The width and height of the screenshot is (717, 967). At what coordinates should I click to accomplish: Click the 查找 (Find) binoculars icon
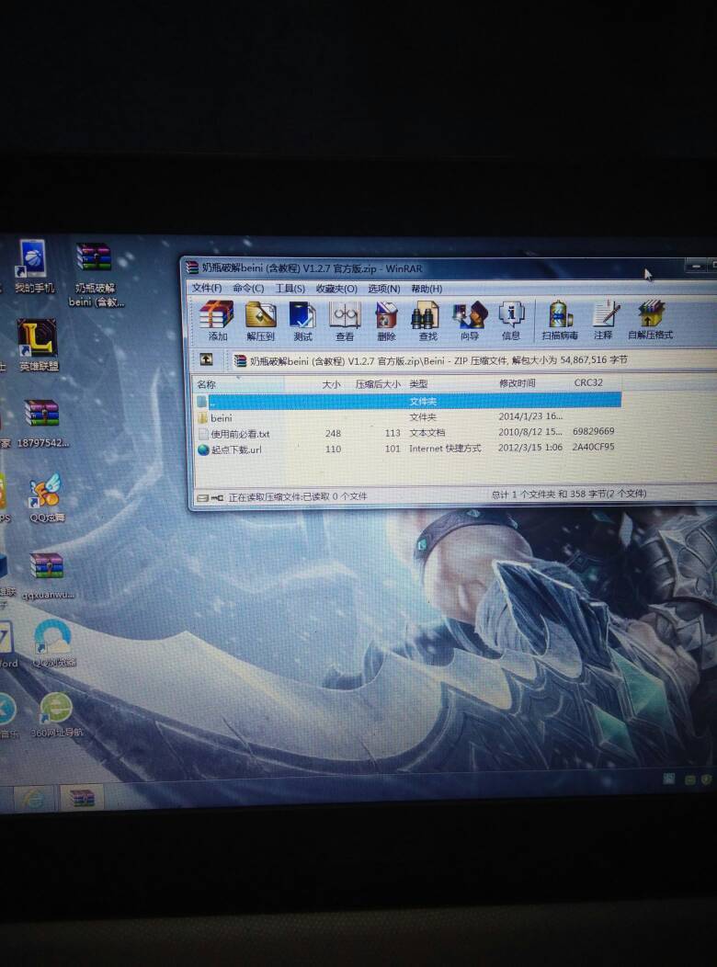click(x=427, y=317)
